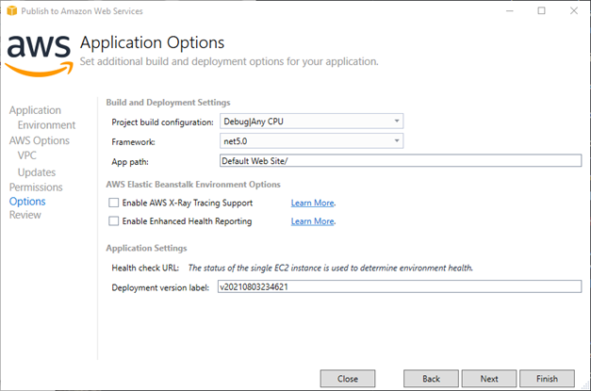
Task: Go to the Application step
Action: click(35, 110)
